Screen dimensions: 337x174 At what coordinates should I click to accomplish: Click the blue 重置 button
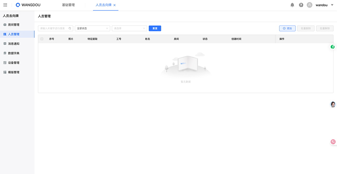click(x=155, y=28)
